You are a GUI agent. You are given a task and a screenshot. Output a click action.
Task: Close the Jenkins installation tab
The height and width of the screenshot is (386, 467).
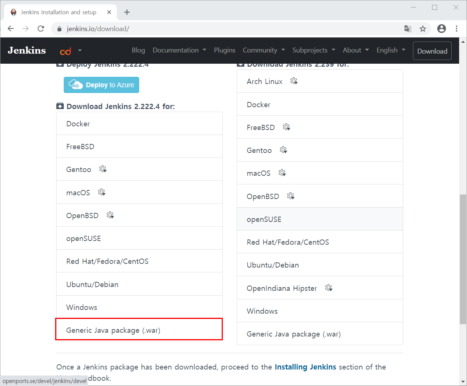pos(109,12)
